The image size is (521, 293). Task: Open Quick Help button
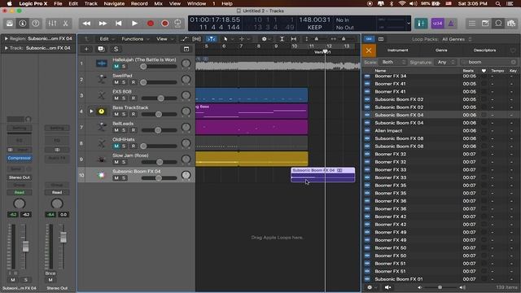pyautogui.click(x=36, y=24)
